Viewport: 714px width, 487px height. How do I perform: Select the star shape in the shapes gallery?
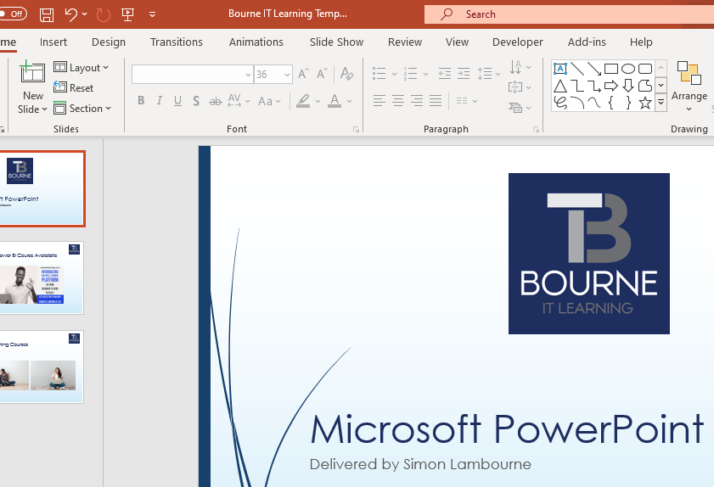pos(645,103)
